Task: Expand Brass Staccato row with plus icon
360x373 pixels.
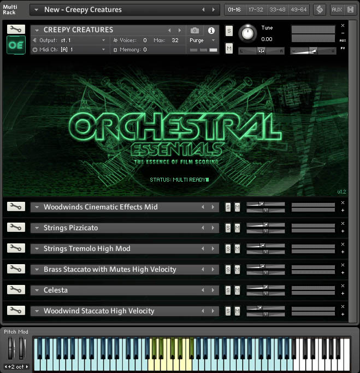Action: pyautogui.click(x=343, y=272)
